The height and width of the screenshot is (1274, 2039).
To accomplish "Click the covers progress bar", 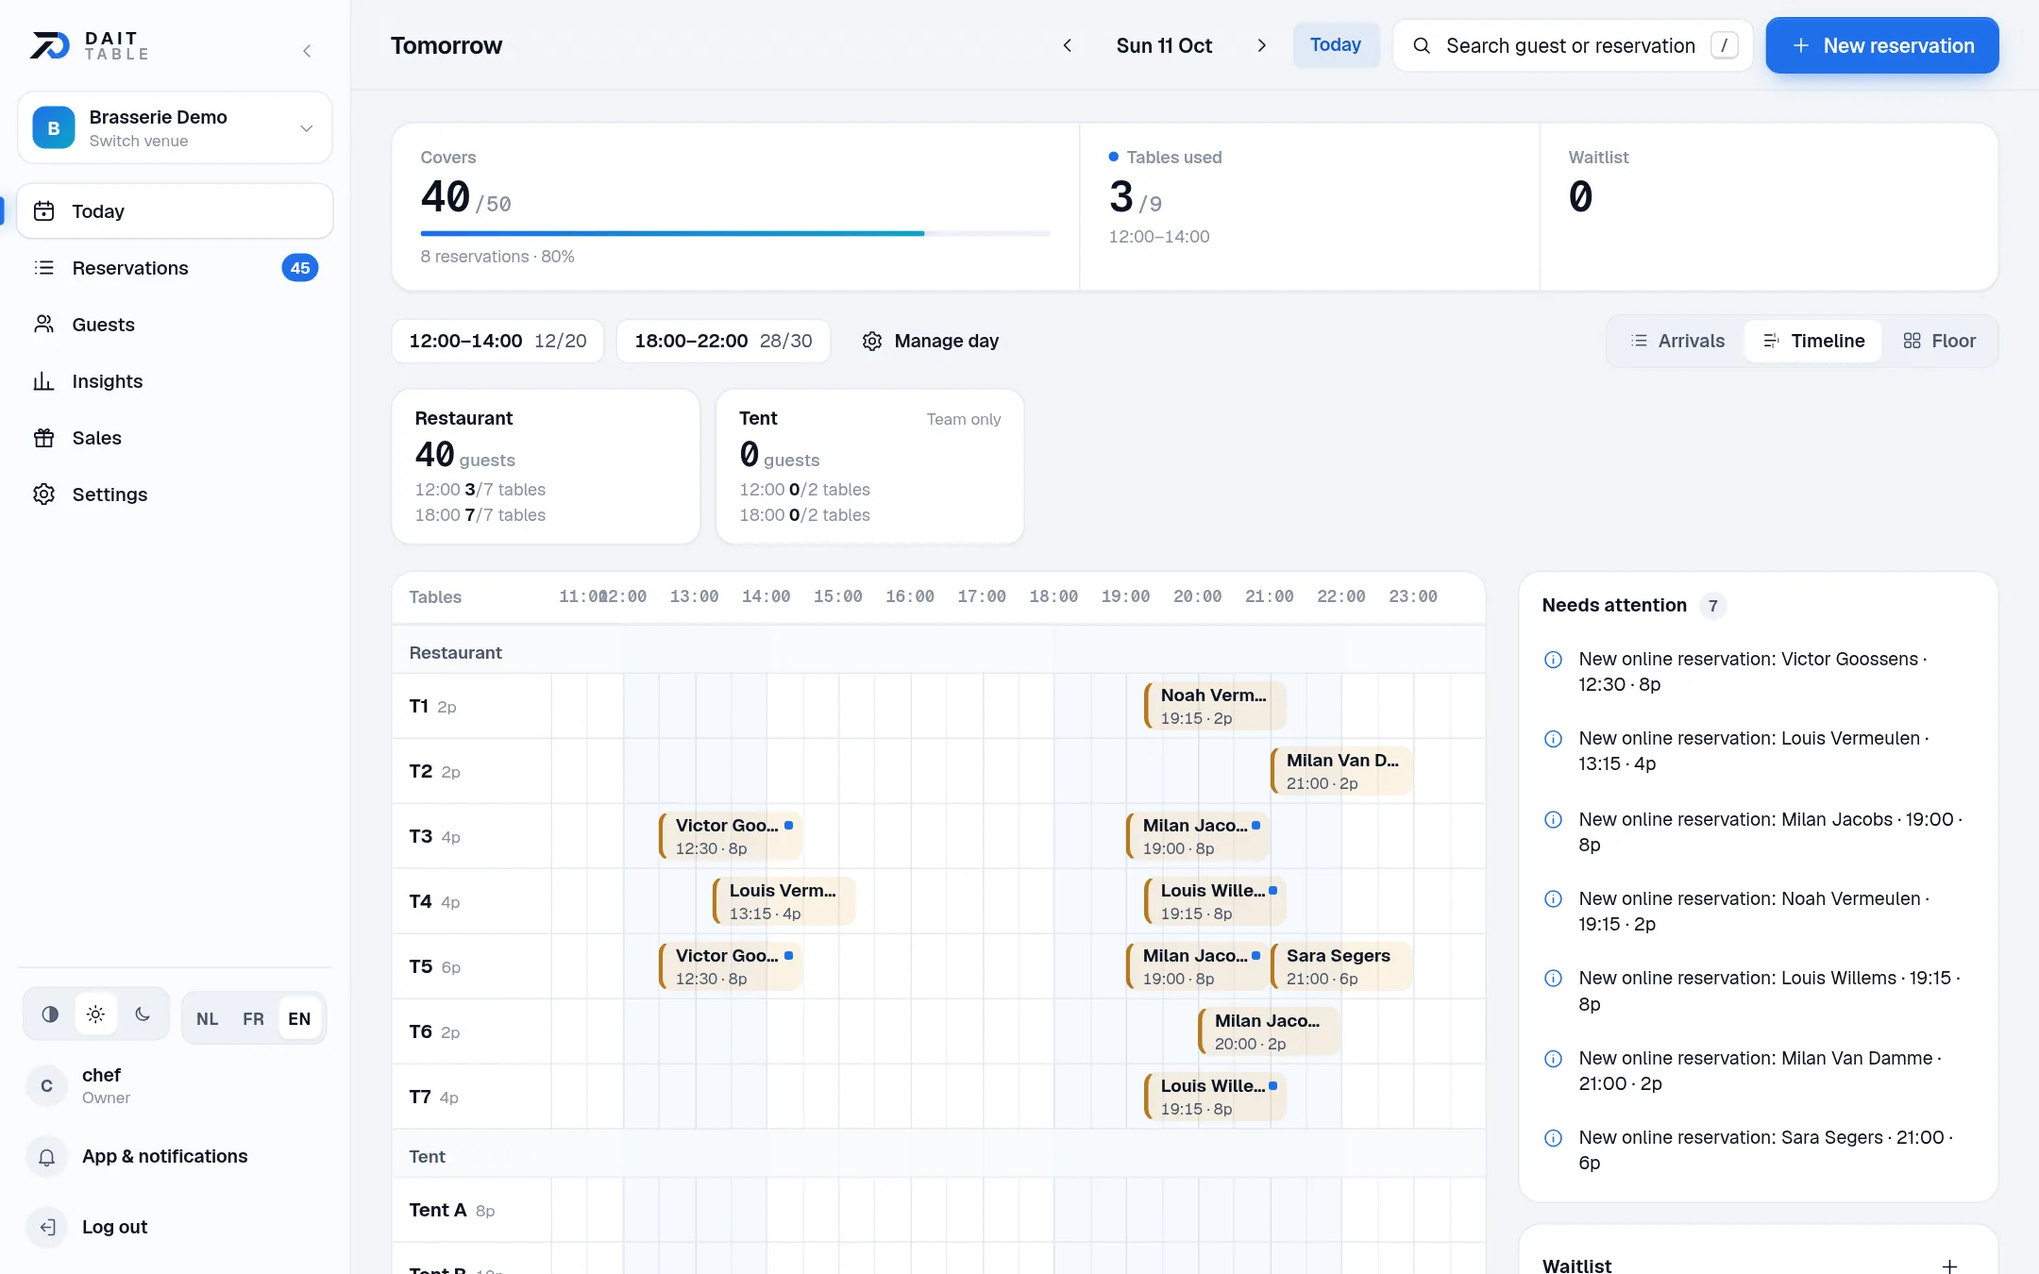I will 735,233.
